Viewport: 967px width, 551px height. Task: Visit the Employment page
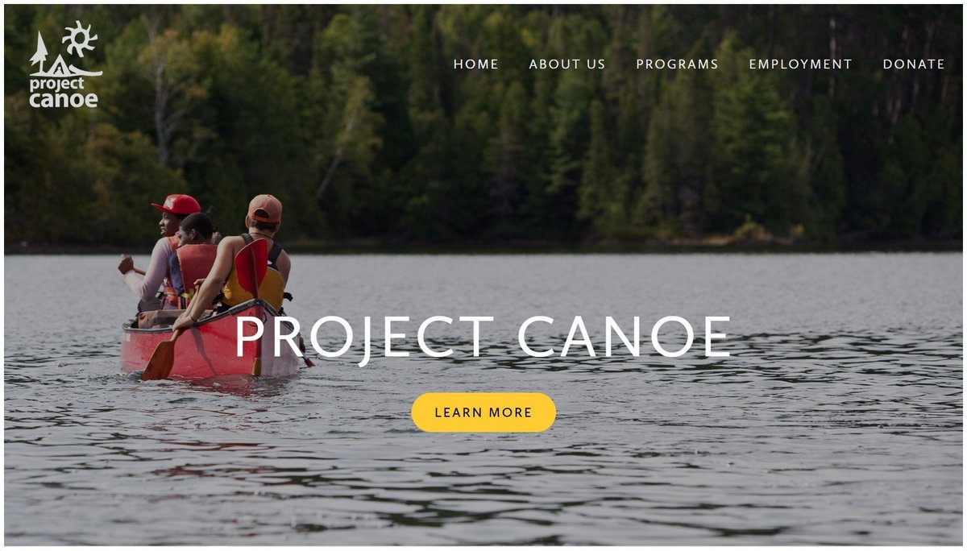pos(800,64)
